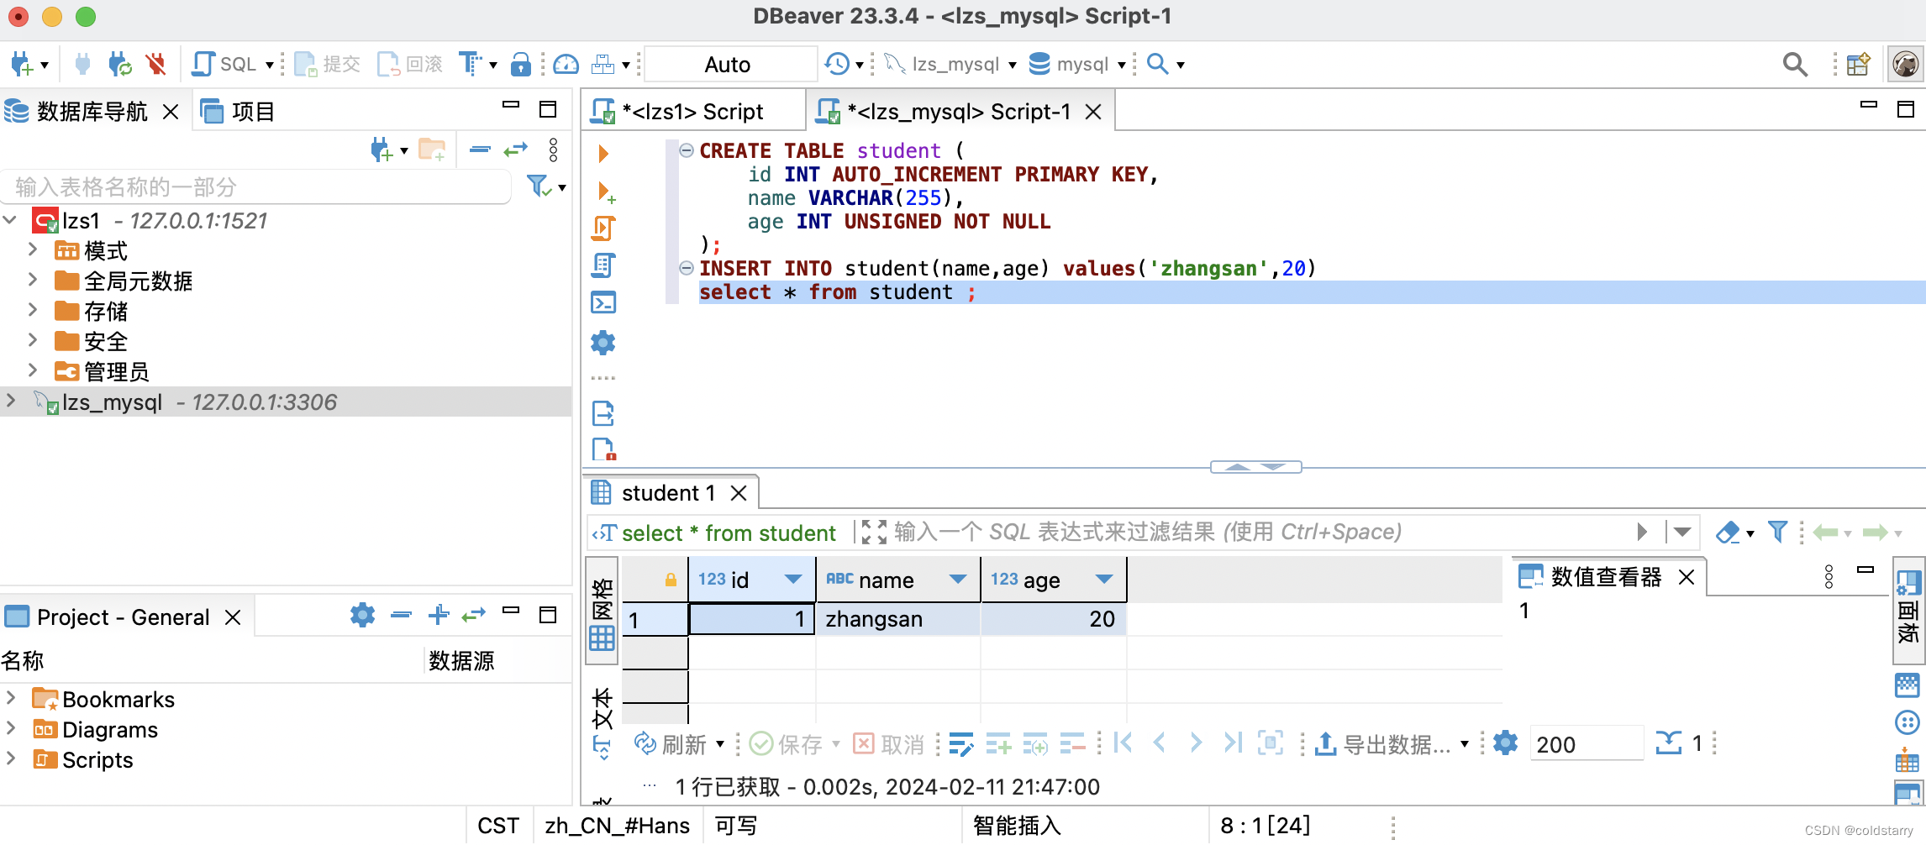Click the editor settings gear icon
This screenshot has width=1926, height=845.
(x=603, y=342)
